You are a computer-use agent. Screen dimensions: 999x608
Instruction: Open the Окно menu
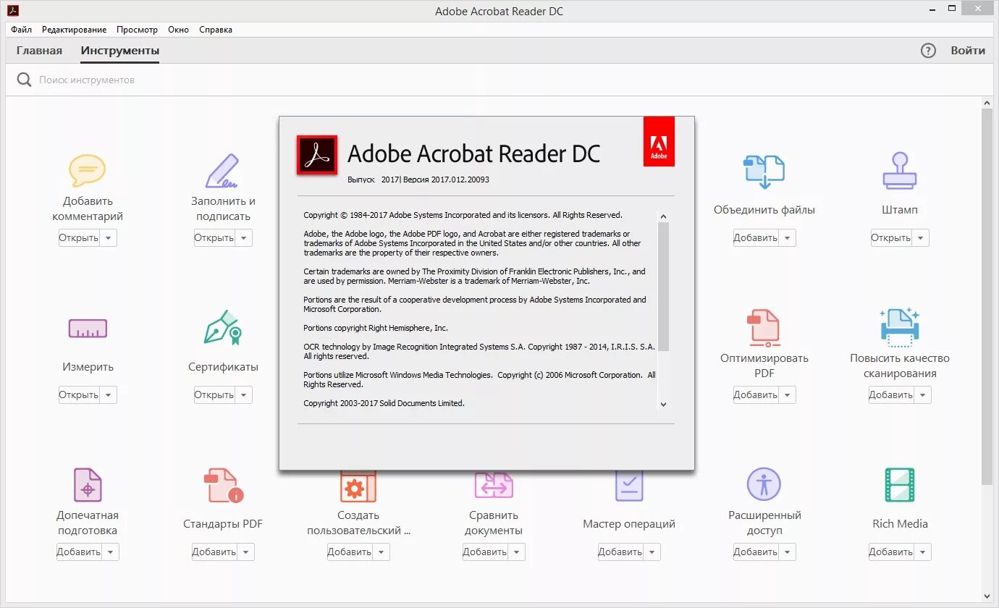(178, 30)
